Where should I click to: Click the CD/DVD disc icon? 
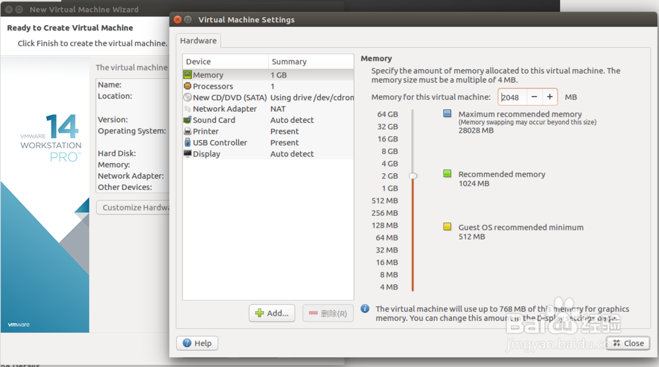(187, 97)
